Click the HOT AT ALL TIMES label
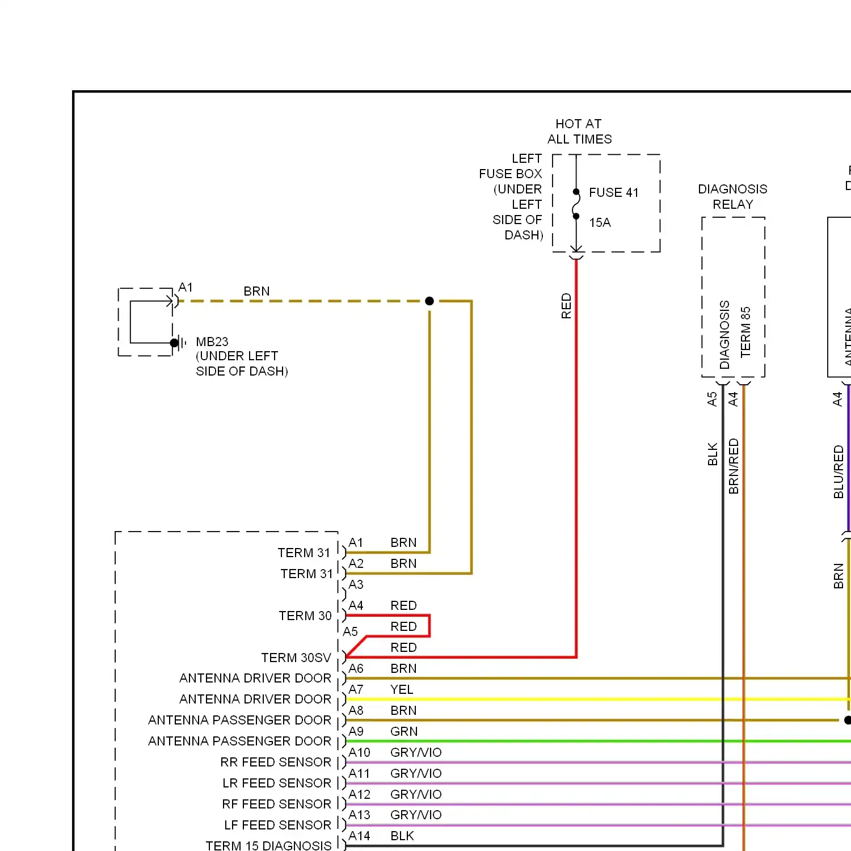This screenshot has height=851, width=851. [x=579, y=132]
